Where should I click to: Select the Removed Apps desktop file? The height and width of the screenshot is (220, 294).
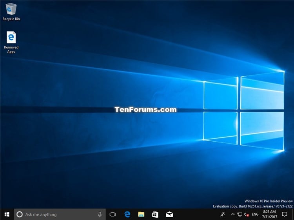click(x=11, y=42)
